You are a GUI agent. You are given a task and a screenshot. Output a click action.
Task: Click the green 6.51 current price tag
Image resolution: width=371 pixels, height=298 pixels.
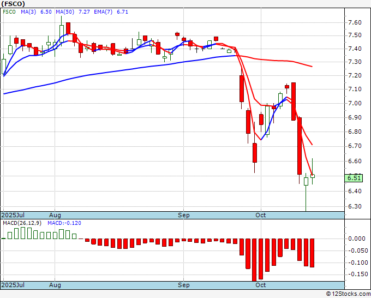click(x=354, y=178)
